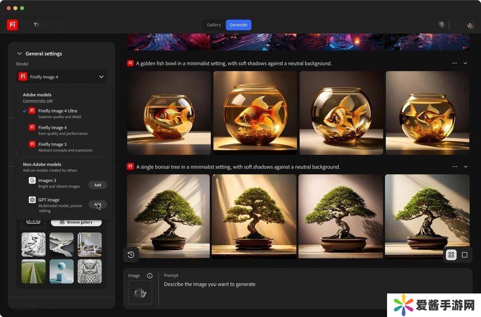This screenshot has height=317, width=481.
Task: Click the reference image upload box
Action: pos(140,293)
